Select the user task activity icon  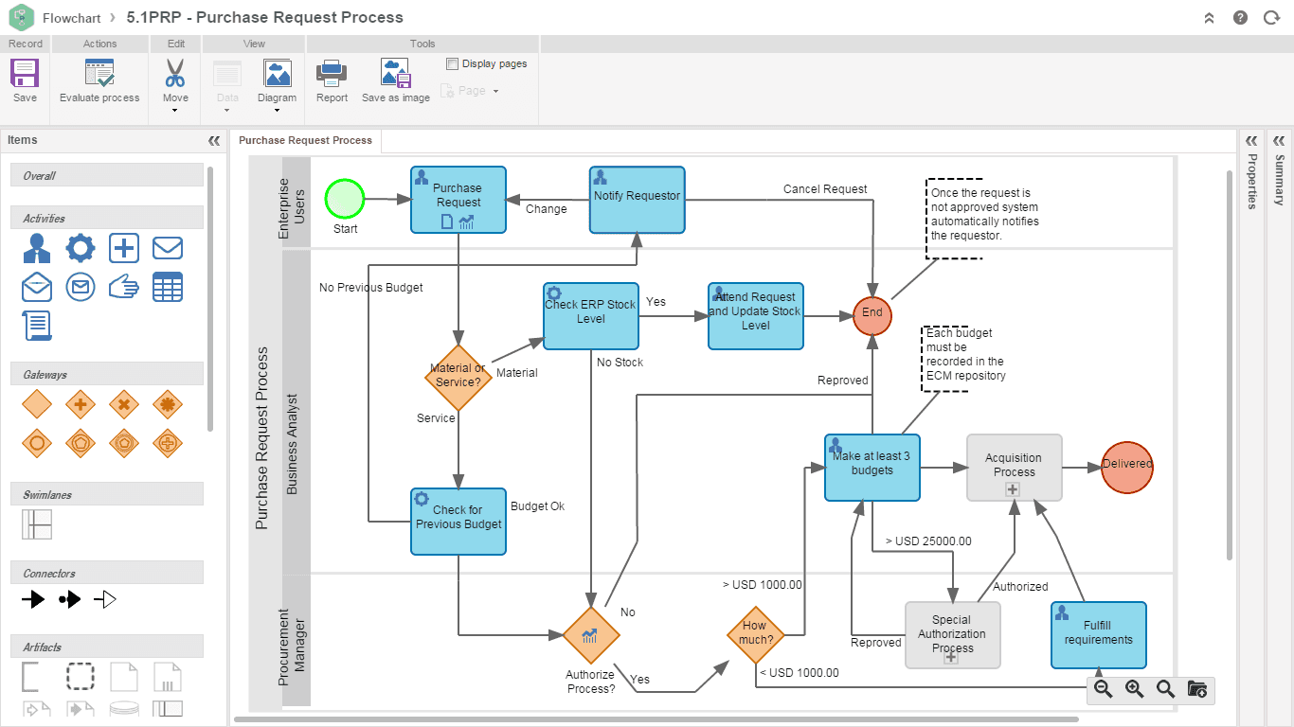click(x=37, y=249)
